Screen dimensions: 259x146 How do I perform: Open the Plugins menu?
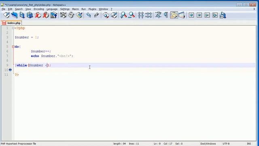click(x=92, y=9)
